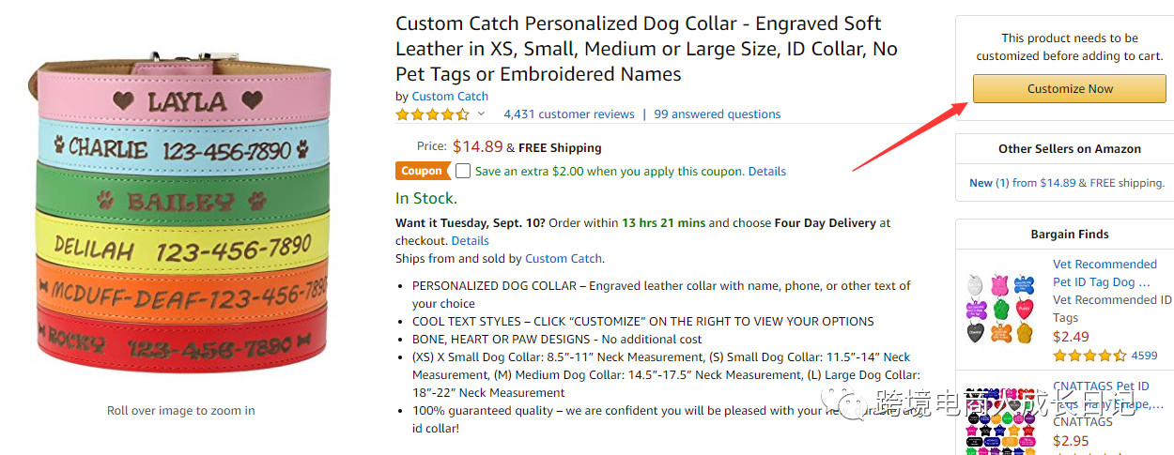Viewport: 1174px width, 455px height.
Task: Open the delivery Details link
Action: [x=471, y=241]
